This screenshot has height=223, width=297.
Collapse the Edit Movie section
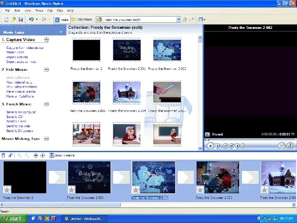tap(46, 70)
